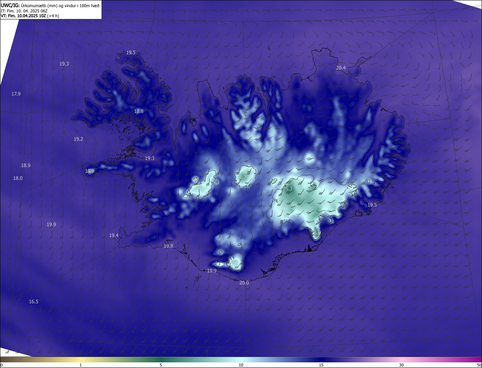Click the 20.0 value at the southern tip
Viewport: 482px width, 368px height.
pyautogui.click(x=244, y=283)
